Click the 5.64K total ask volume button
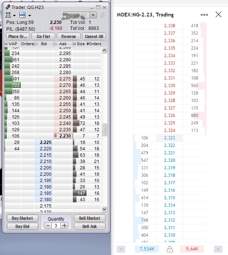Screen dimensions: 228x255 [x=192, y=249]
